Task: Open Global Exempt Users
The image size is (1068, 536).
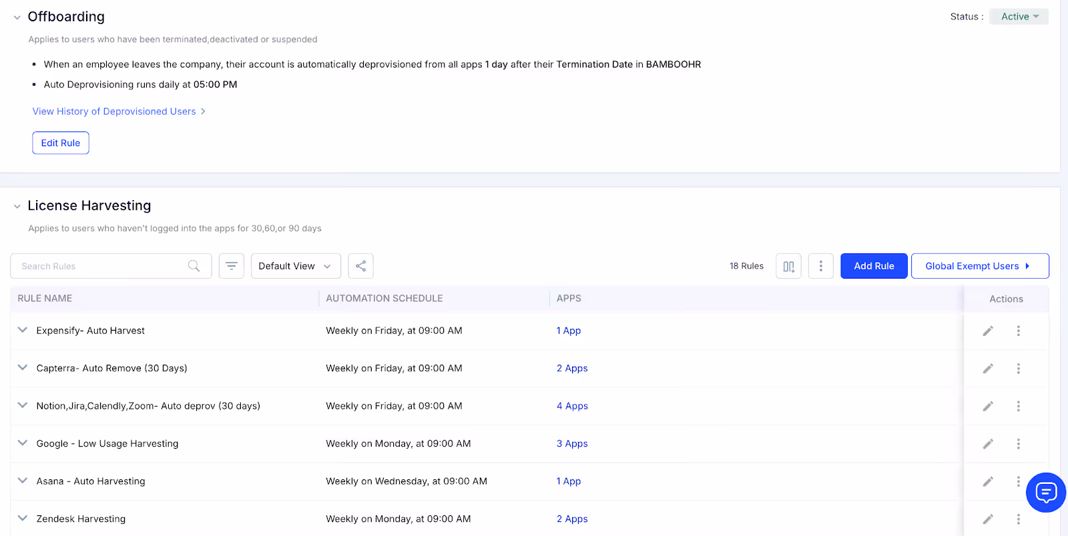Action: [980, 266]
